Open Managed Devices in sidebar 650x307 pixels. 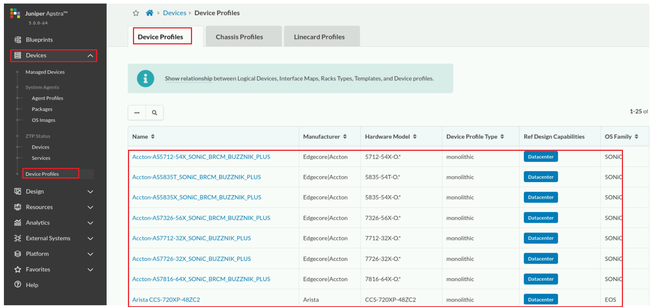coord(45,72)
